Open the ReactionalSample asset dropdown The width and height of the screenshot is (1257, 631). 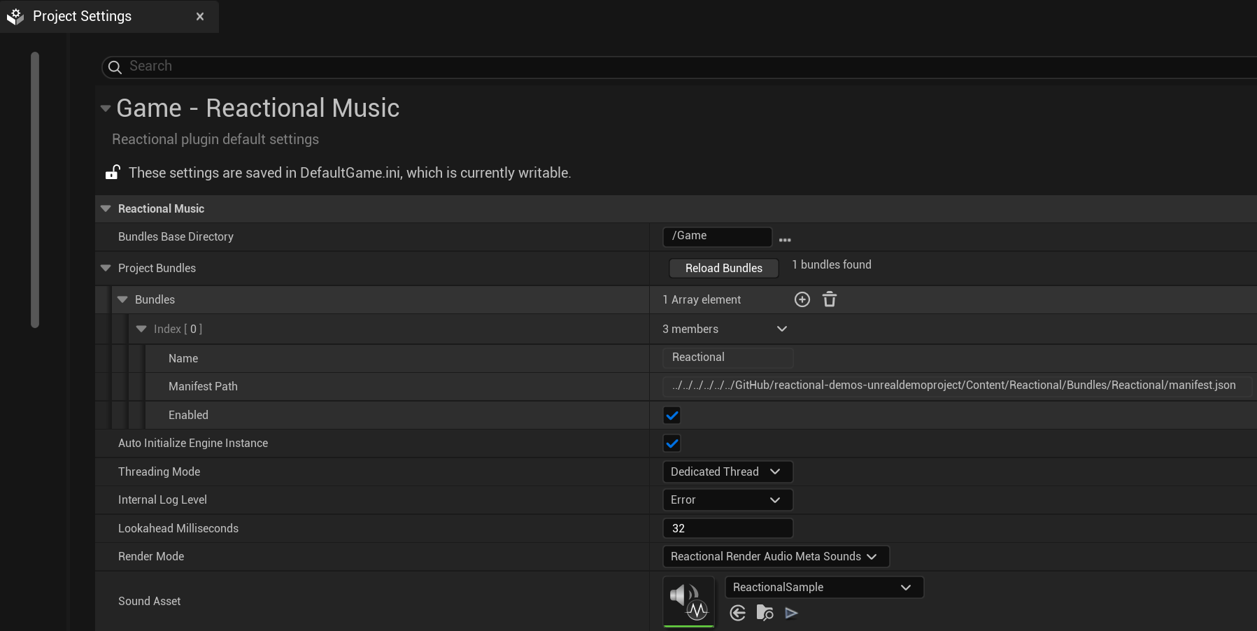[x=824, y=587]
